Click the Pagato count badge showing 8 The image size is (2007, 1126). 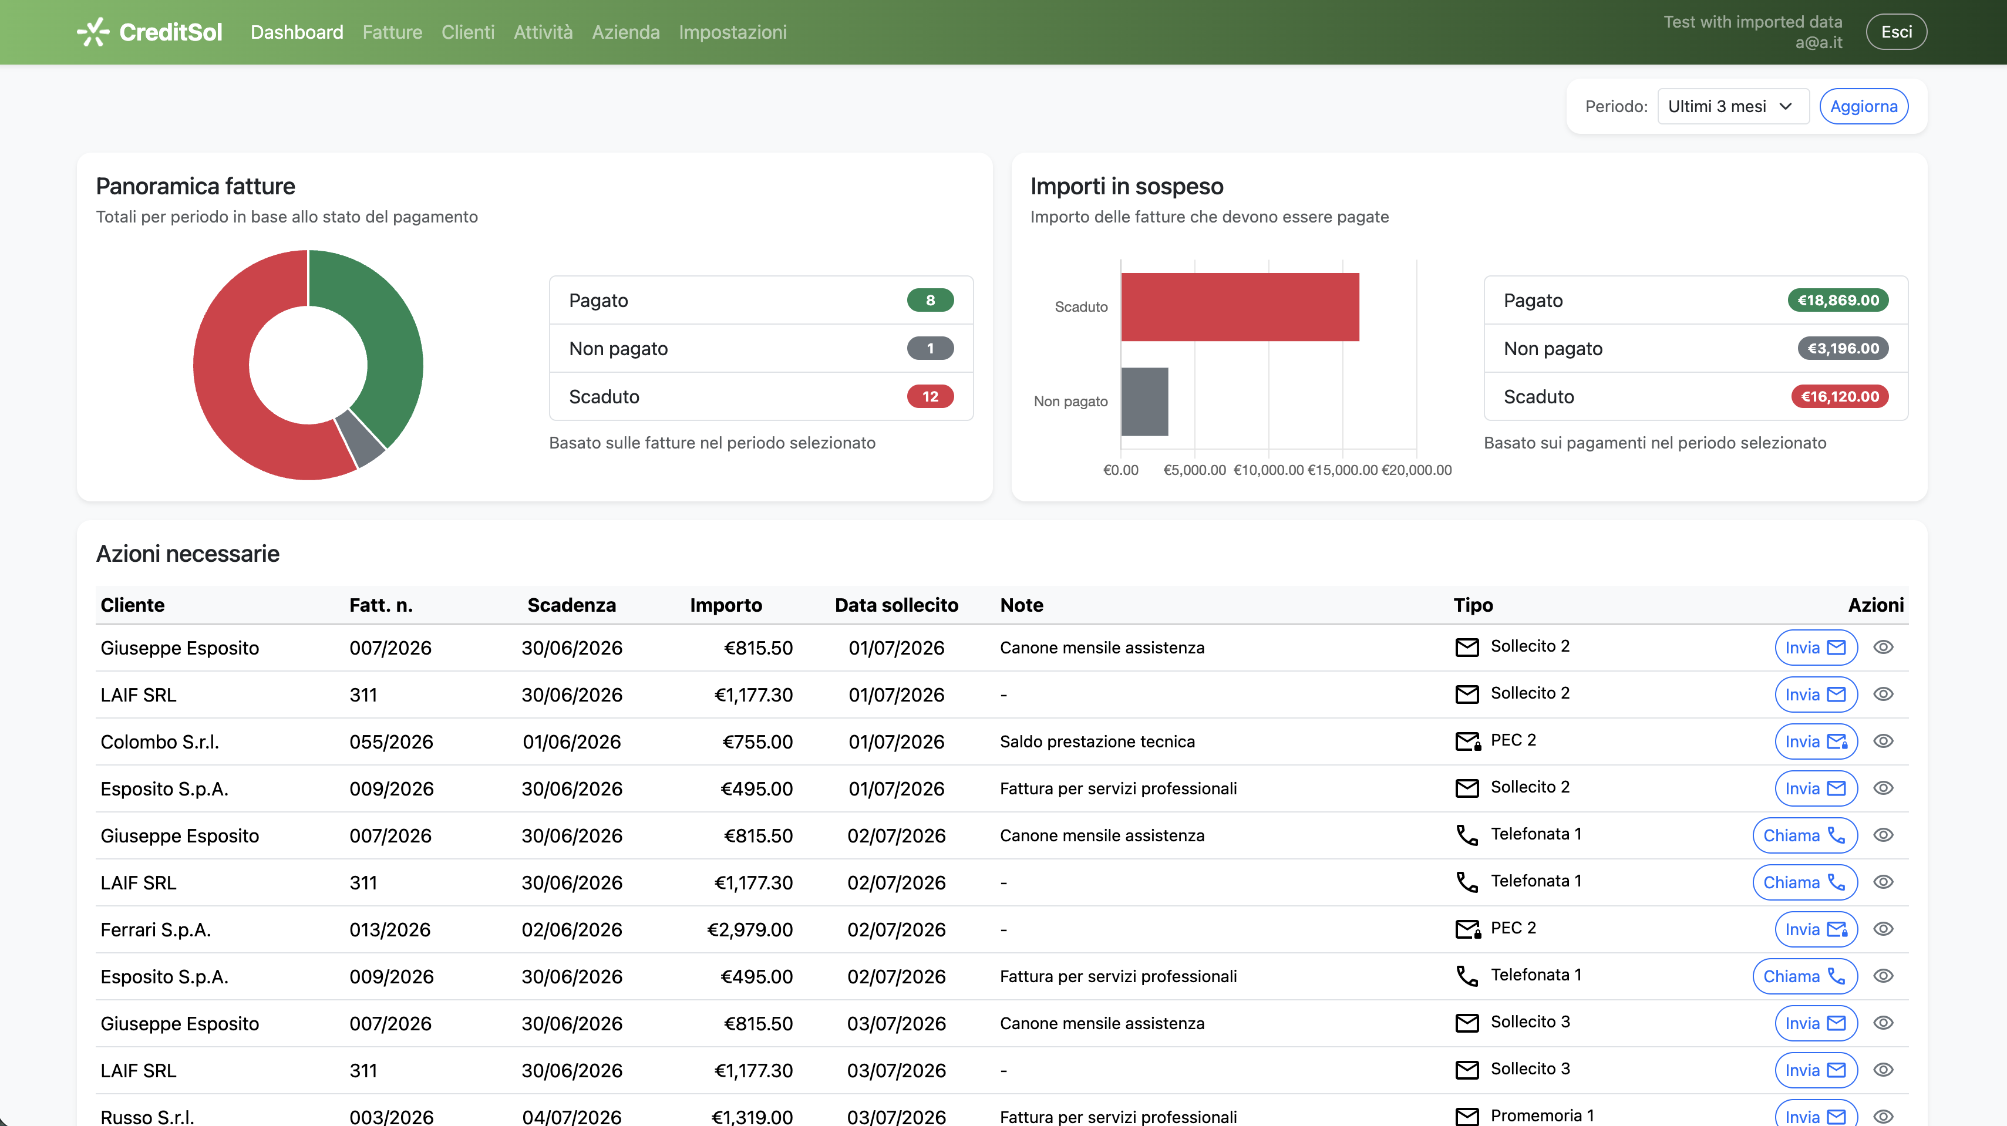coord(930,300)
